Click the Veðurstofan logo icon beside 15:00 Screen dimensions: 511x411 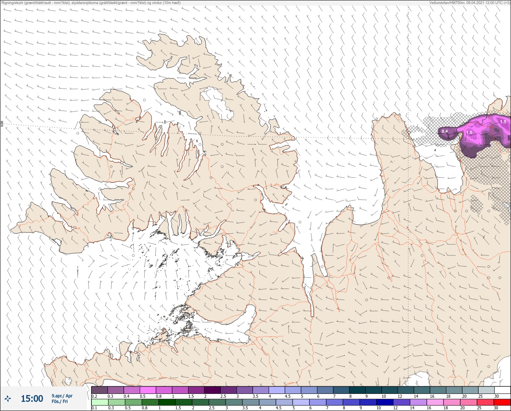tap(8, 398)
